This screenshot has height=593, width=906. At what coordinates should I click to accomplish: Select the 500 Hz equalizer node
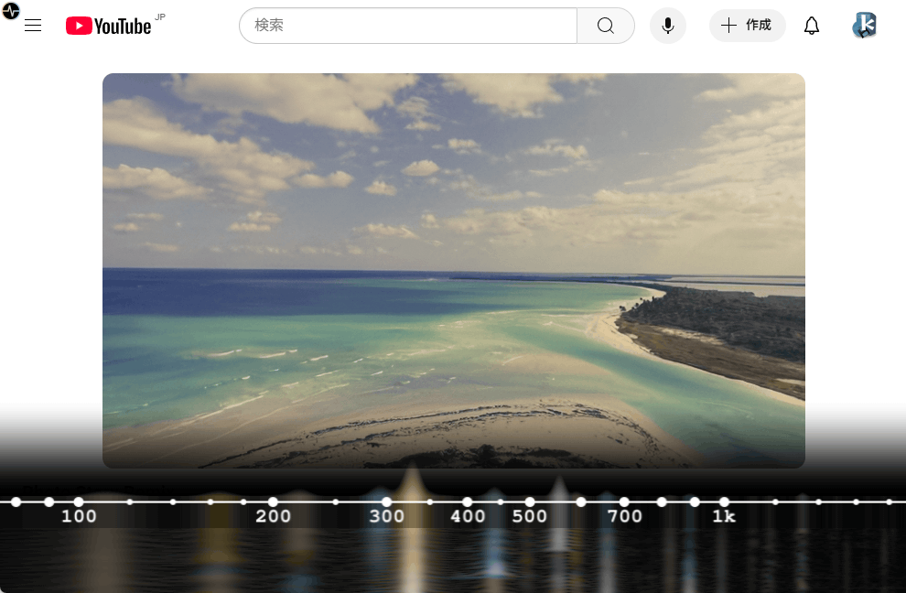pos(530,501)
